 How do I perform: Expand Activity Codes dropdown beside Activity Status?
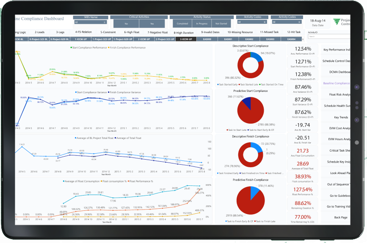tap(252, 22)
